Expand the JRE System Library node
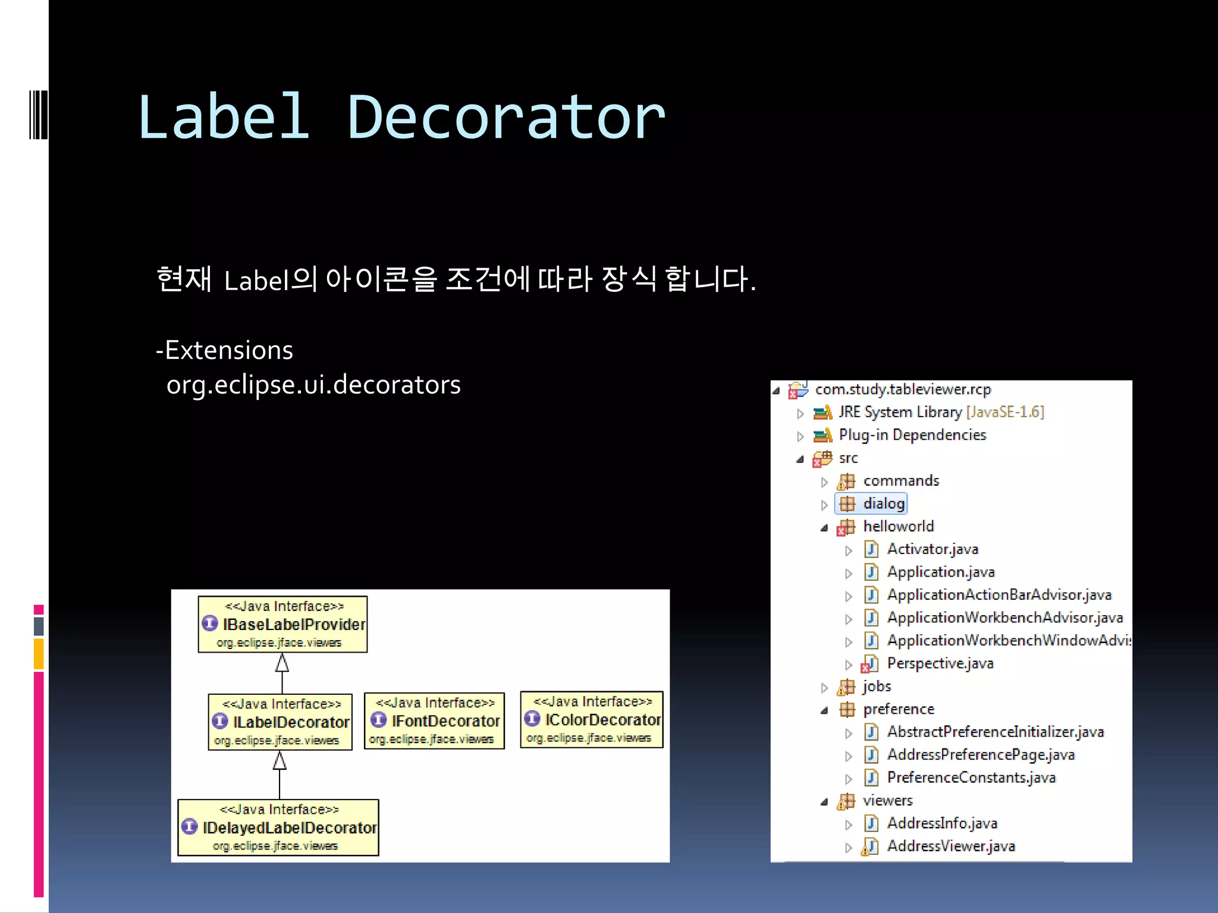The height and width of the screenshot is (913, 1218). coord(801,414)
